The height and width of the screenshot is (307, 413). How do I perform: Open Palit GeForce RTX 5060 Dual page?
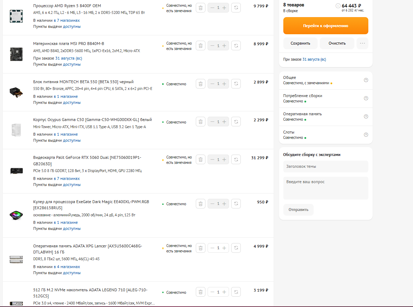point(87,161)
